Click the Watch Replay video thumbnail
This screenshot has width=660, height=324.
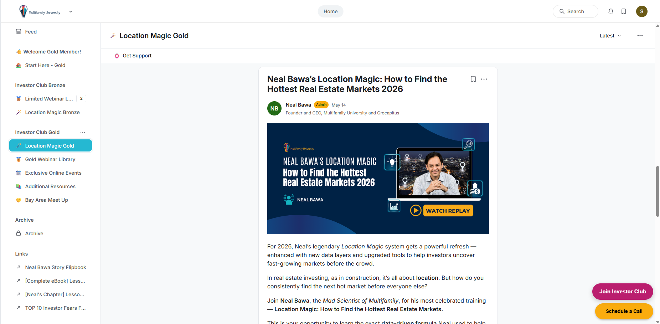point(378,179)
